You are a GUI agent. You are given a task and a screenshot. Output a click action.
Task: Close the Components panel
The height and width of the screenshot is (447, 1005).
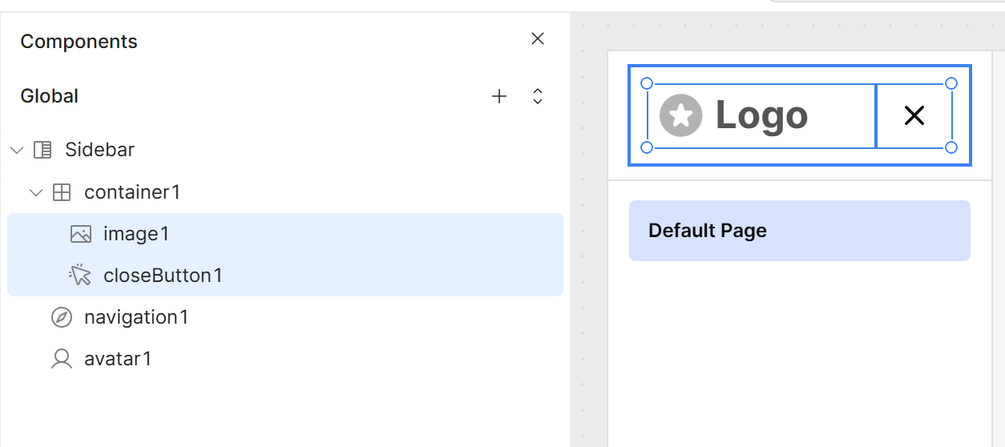pyautogui.click(x=538, y=38)
